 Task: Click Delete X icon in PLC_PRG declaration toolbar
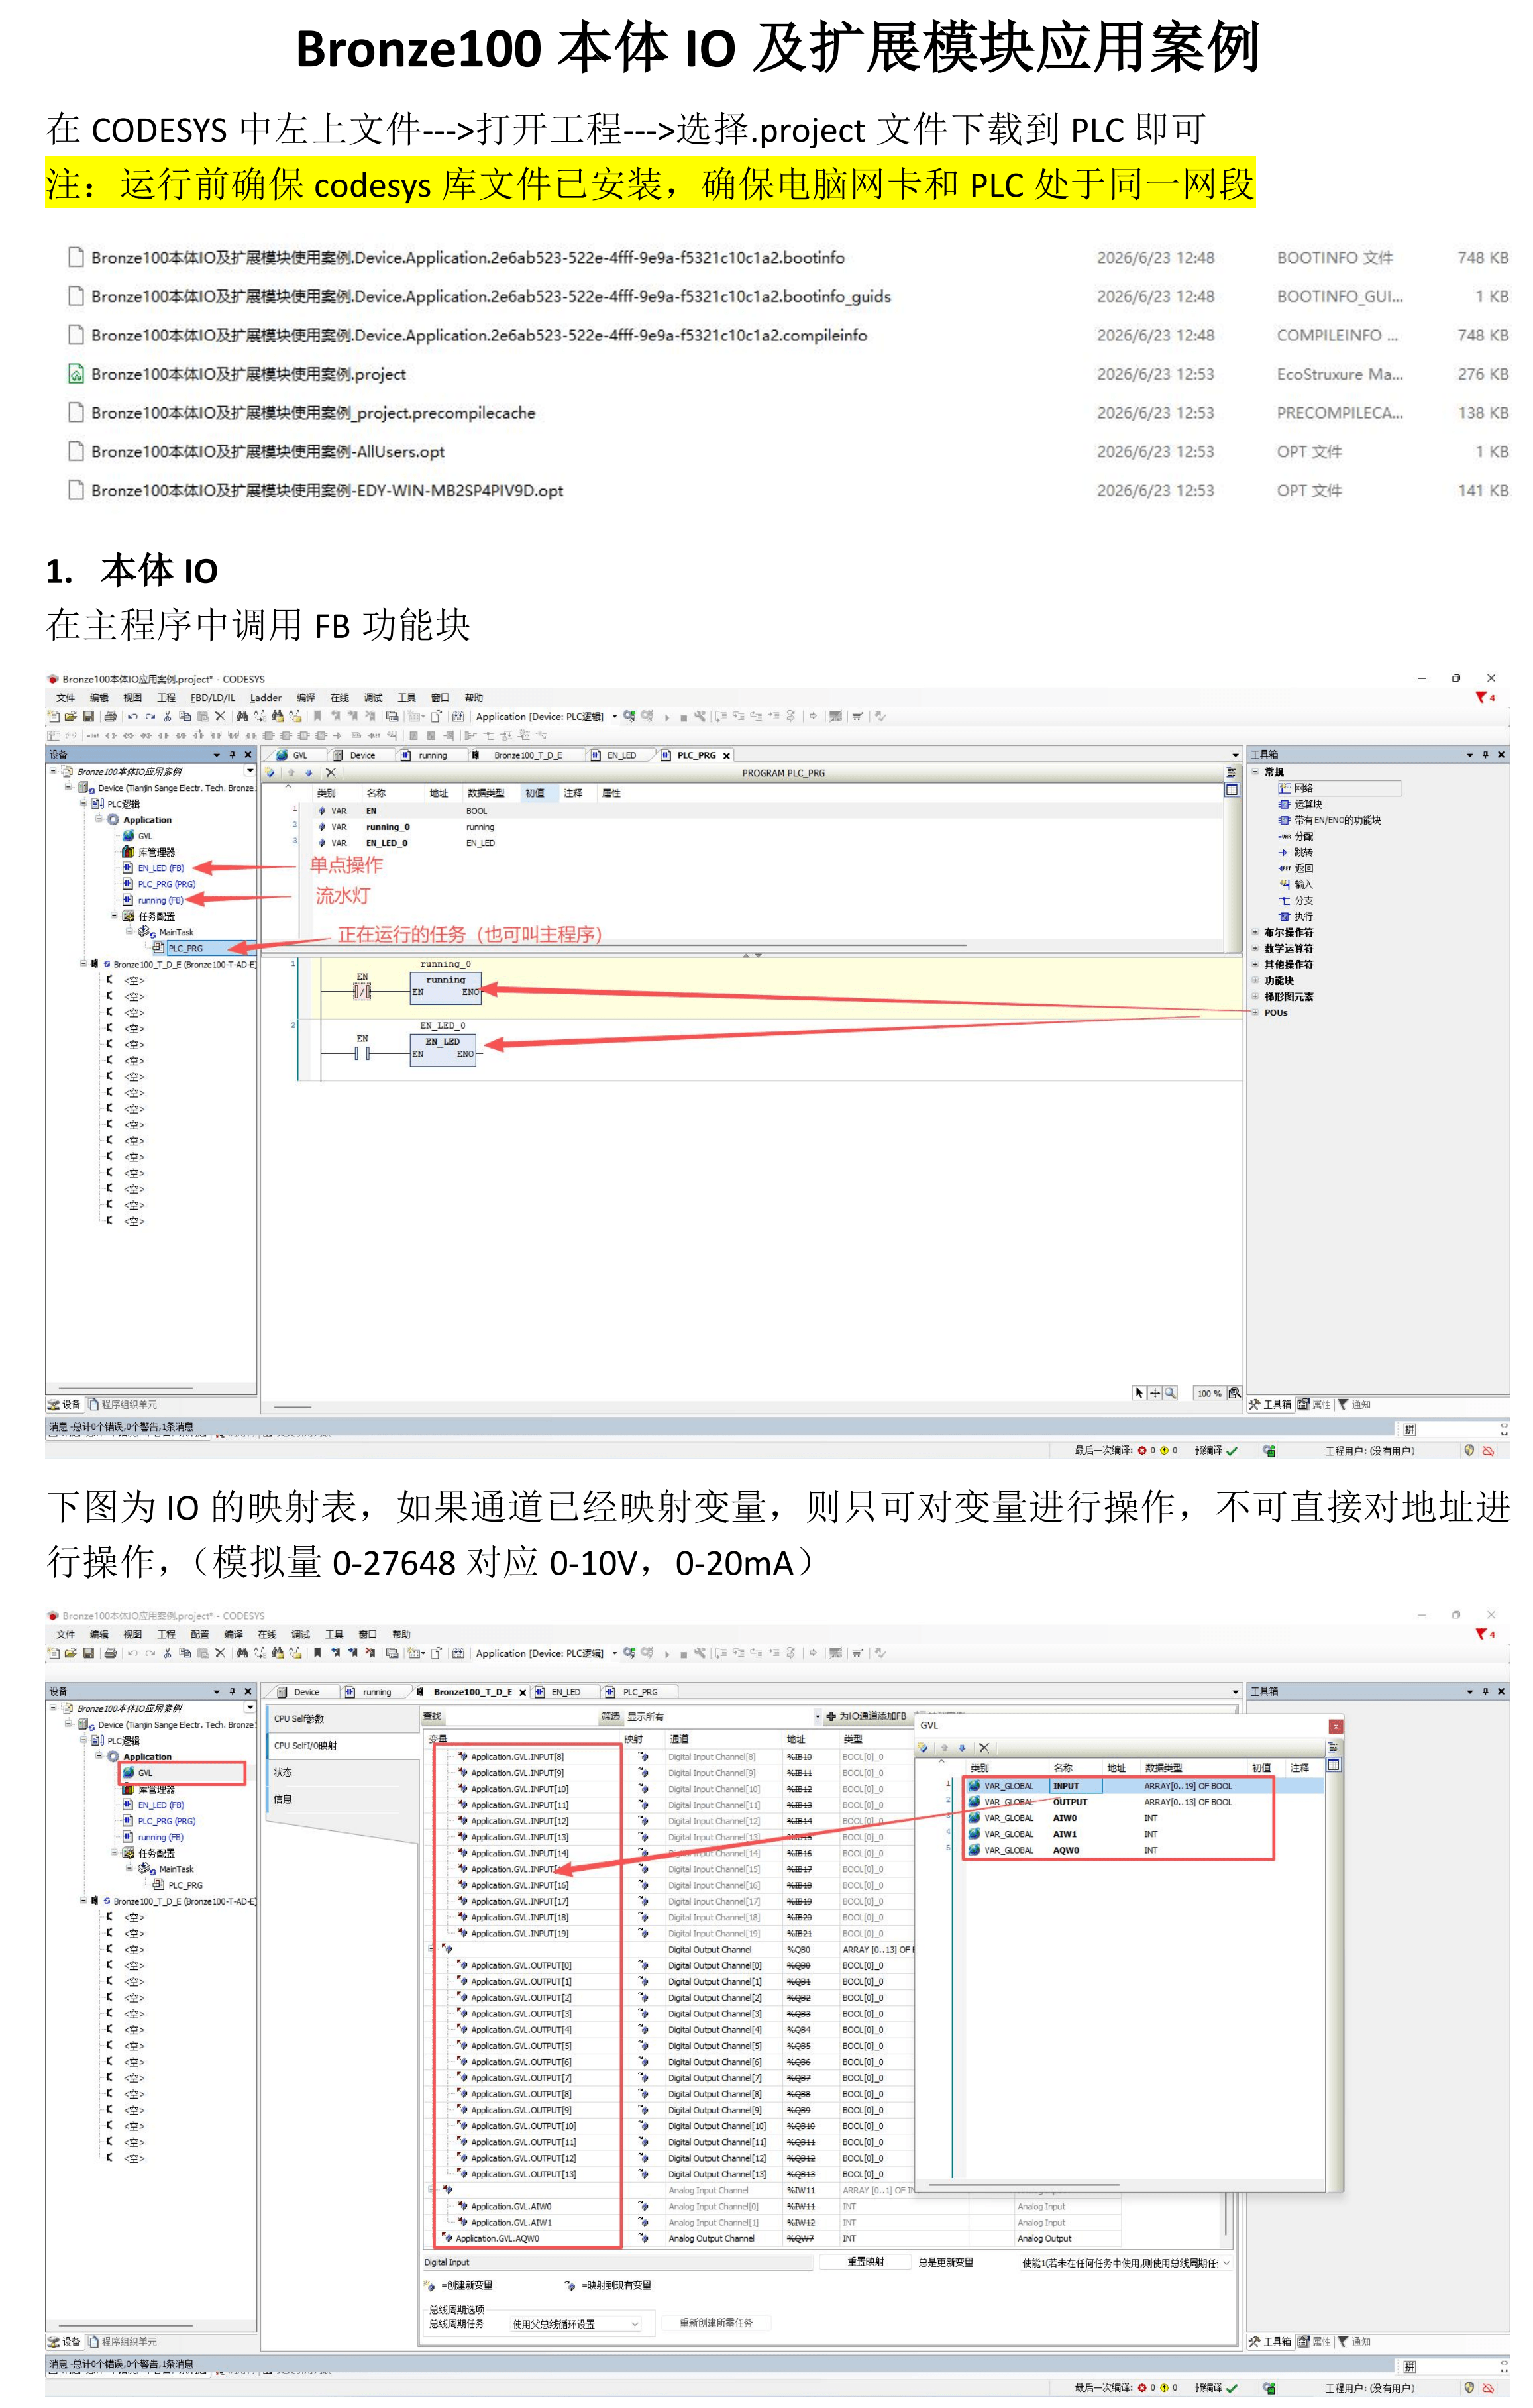[x=330, y=773]
